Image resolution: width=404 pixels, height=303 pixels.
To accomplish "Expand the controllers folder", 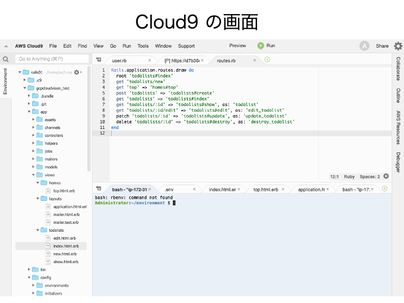I will (33, 135).
